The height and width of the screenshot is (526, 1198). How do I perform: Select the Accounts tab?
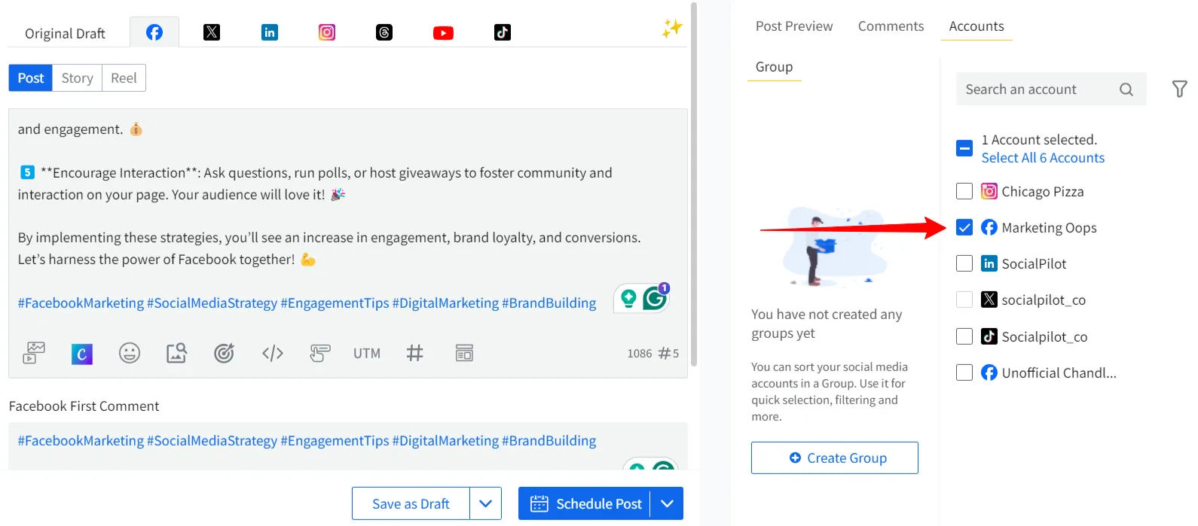click(x=976, y=26)
